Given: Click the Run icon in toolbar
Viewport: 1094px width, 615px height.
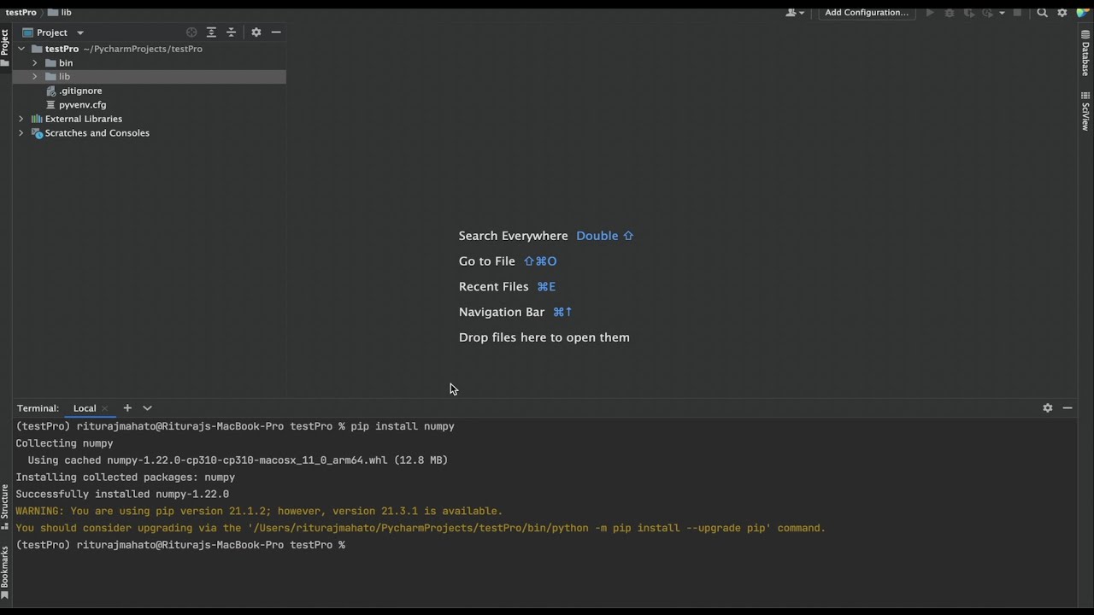Looking at the screenshot, I should 930,13.
